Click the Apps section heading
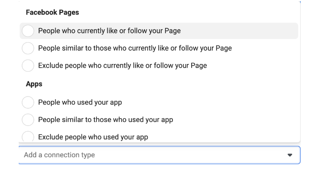 pos(34,84)
